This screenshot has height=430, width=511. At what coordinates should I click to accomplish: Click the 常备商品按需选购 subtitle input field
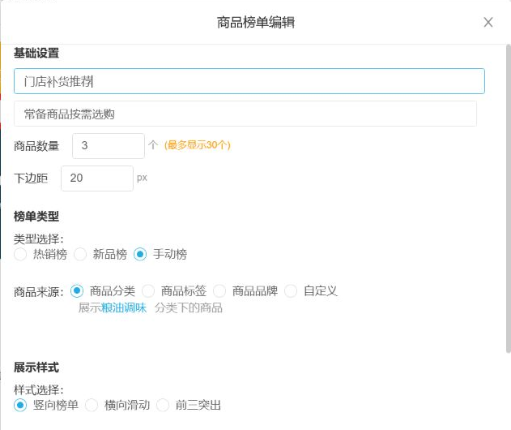245,114
